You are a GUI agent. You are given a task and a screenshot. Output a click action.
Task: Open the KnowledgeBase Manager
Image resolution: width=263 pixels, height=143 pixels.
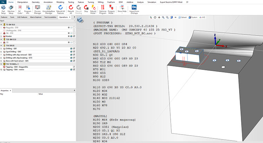[49, 9]
